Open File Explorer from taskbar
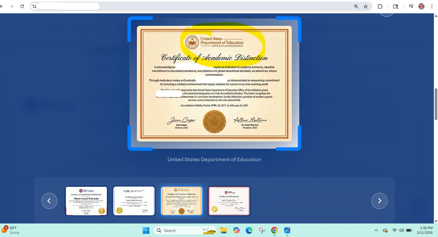 click(x=224, y=230)
